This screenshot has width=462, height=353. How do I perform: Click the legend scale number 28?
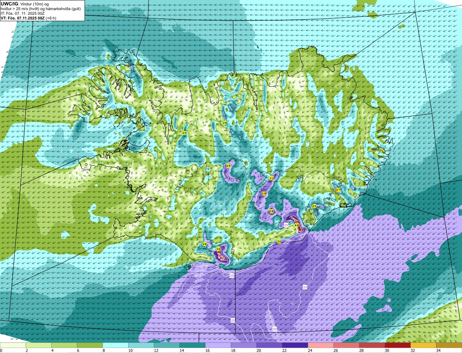click(361, 350)
